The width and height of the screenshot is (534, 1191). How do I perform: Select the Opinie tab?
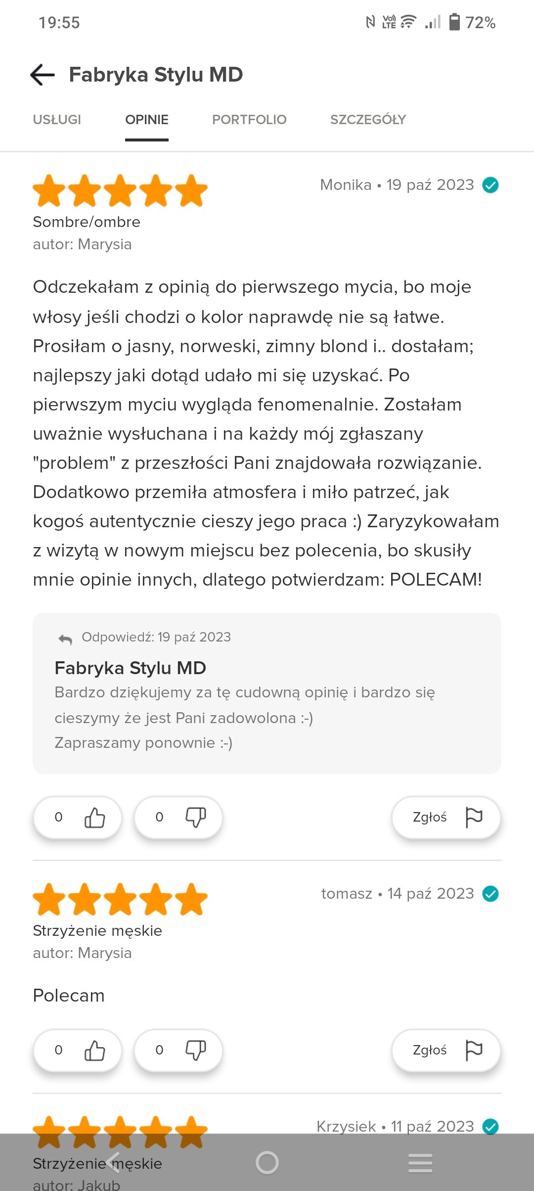[x=147, y=120]
